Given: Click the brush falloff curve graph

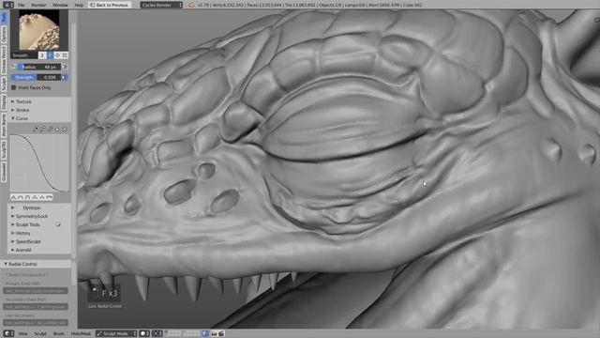Looking at the screenshot, I should pyautogui.click(x=39, y=163).
